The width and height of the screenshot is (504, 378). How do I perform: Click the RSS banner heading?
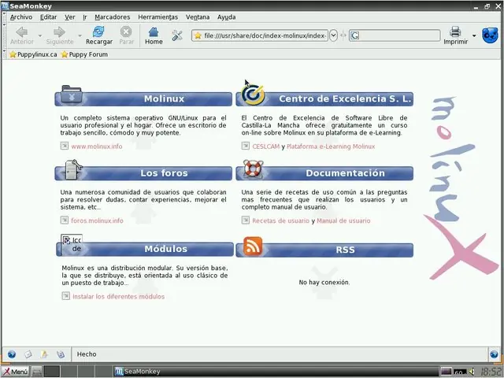tap(345, 250)
